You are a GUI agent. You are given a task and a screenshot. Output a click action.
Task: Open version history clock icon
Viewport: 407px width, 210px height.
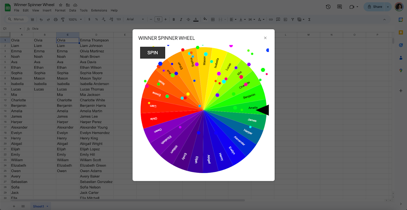pyautogui.click(x=328, y=7)
